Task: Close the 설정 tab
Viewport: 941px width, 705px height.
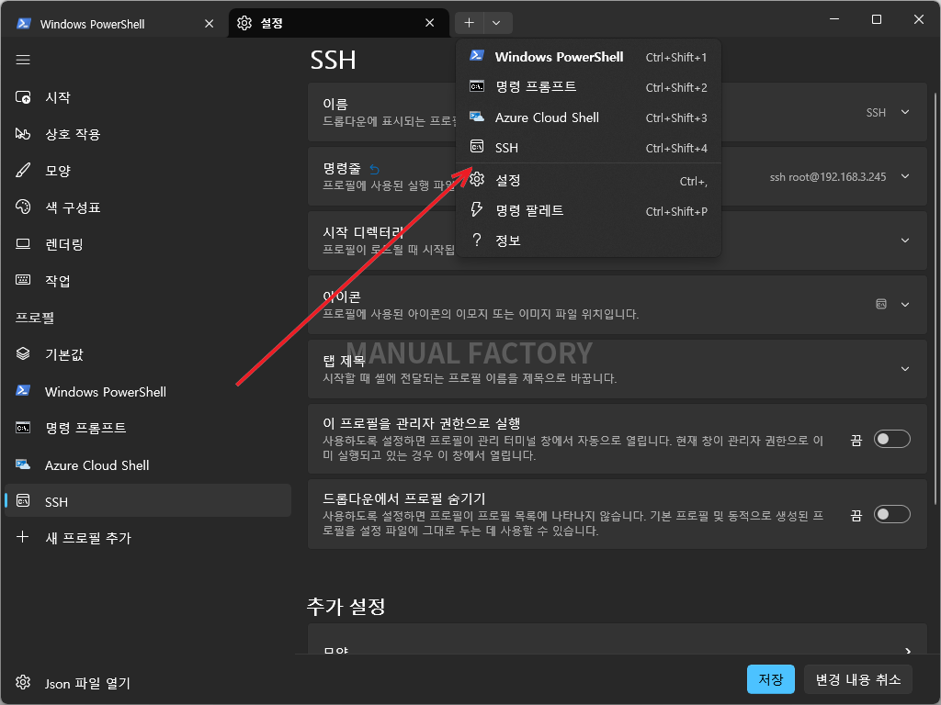Action: (430, 23)
